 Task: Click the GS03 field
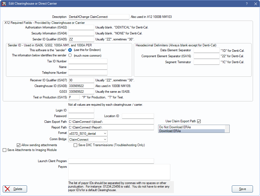pos(81,91)
